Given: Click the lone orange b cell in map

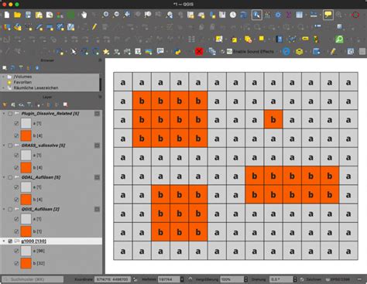Looking at the screenshot, I should tap(273, 119).
